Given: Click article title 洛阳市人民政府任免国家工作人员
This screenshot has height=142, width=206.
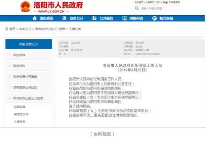Looking at the screenshot, I should [x=132, y=65].
